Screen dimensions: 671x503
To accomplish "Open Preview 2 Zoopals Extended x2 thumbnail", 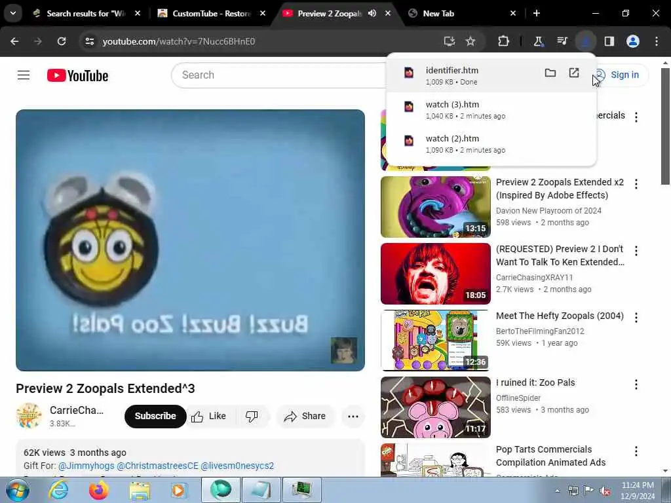I will [x=436, y=207].
